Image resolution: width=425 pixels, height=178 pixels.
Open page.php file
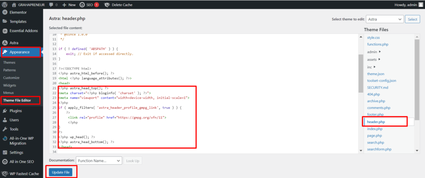pos(375,135)
